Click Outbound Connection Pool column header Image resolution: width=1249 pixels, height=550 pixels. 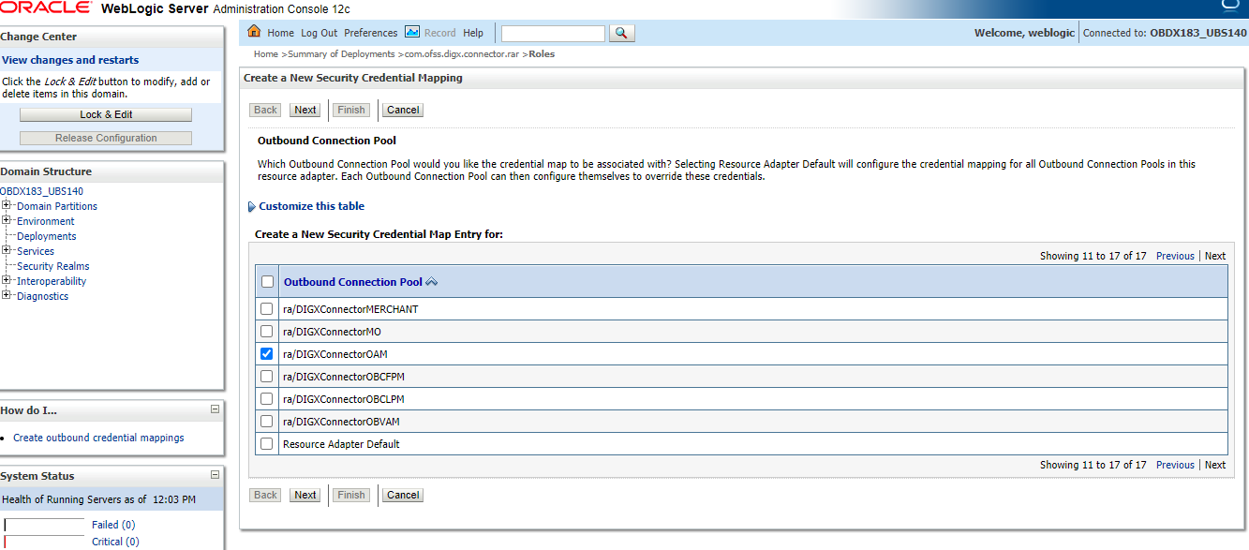click(353, 282)
